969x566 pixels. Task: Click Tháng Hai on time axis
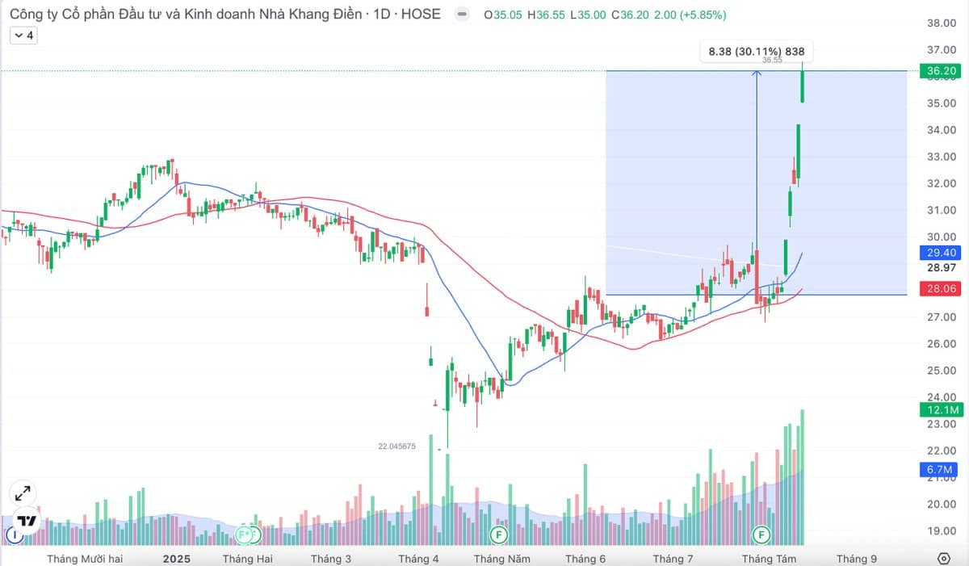tap(248, 559)
